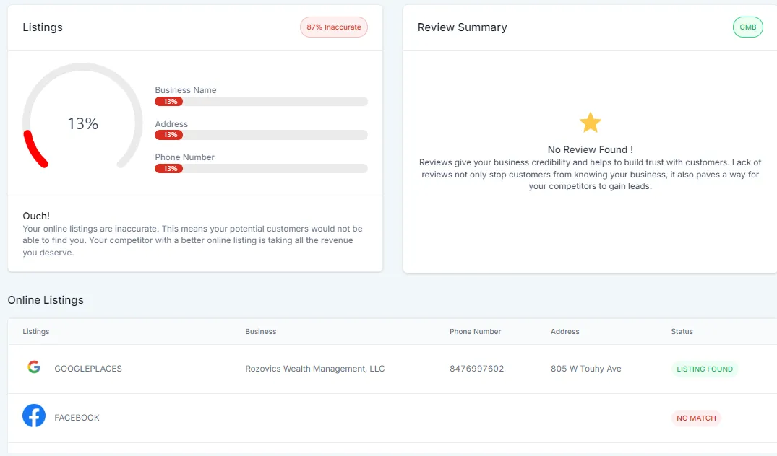The height and width of the screenshot is (456, 777).
Task: Click the Listings card title
Action: point(43,27)
